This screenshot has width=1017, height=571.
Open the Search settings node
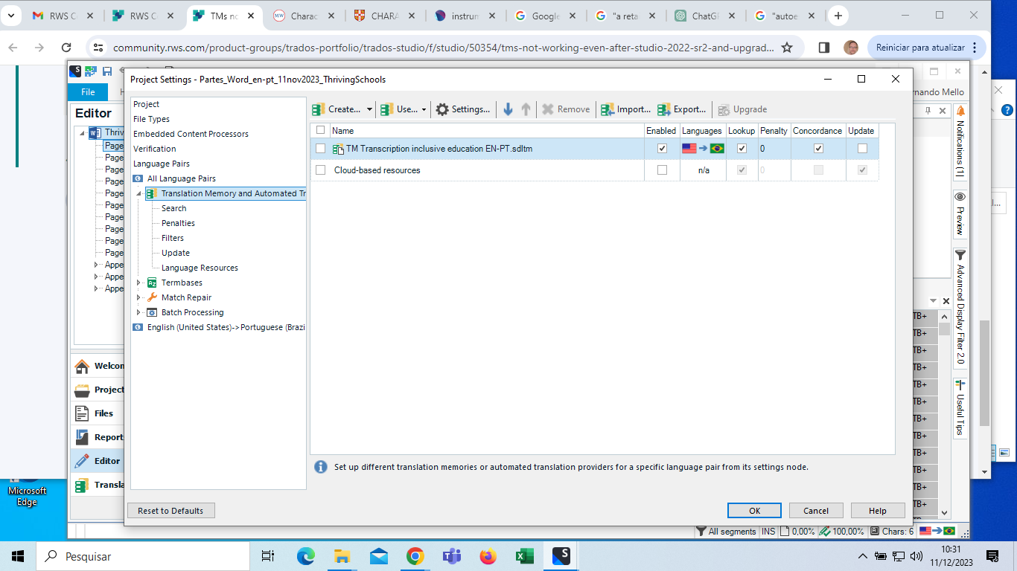(x=173, y=208)
